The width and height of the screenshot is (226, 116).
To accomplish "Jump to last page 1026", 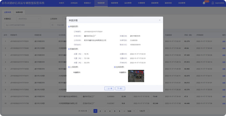I will (x=129, y=111).
